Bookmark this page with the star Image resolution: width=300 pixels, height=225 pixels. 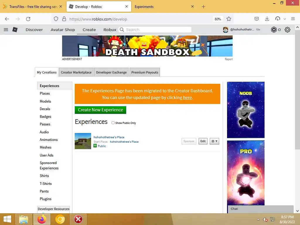229,19
